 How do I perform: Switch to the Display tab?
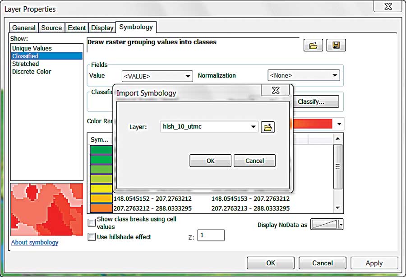pyautogui.click(x=102, y=28)
